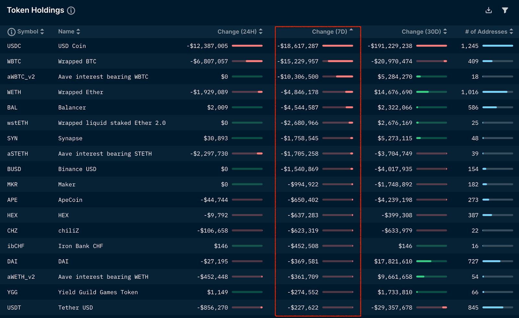Select the BAL symbol cell
Viewport: 519px width, 318px height.
pos(12,108)
